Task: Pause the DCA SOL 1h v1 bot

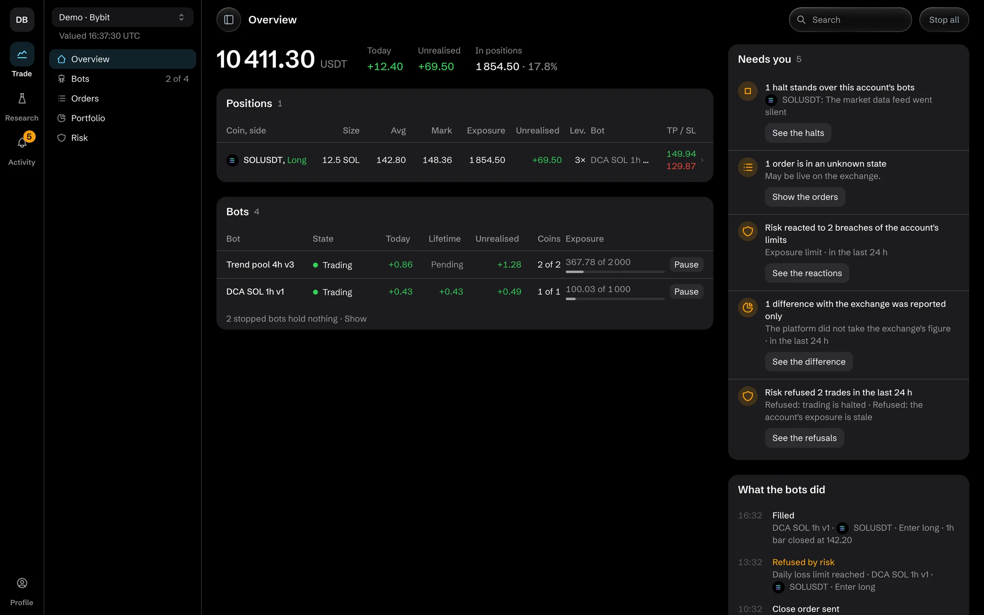Action: click(x=686, y=292)
